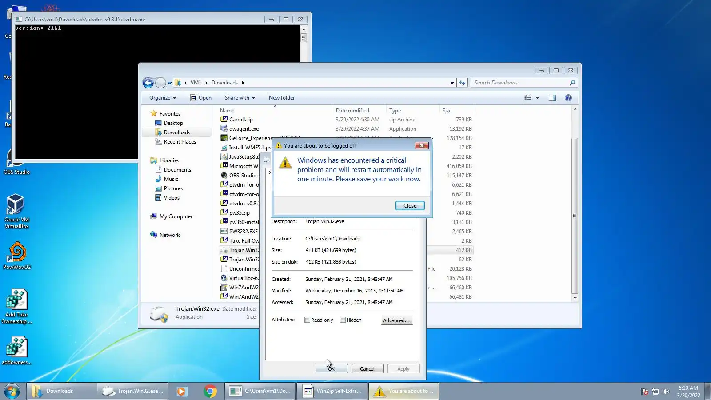Select the Carroll.zip file icon
The height and width of the screenshot is (400, 711).
coord(224,119)
